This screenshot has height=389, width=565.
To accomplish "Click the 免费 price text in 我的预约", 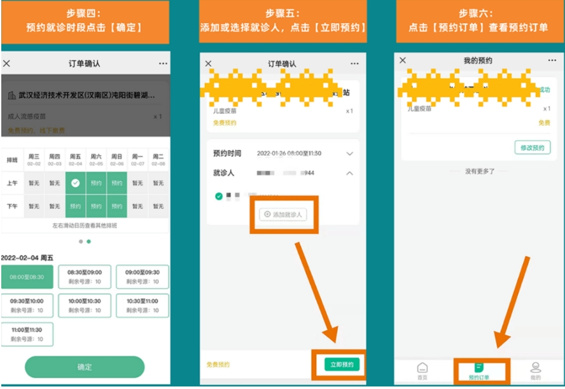I will pos(544,123).
